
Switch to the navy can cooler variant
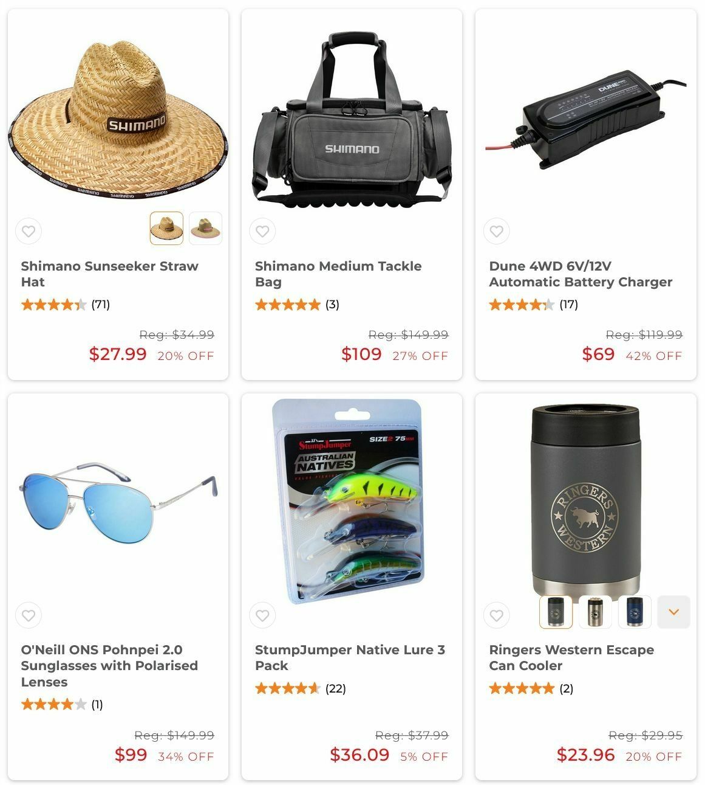635,612
